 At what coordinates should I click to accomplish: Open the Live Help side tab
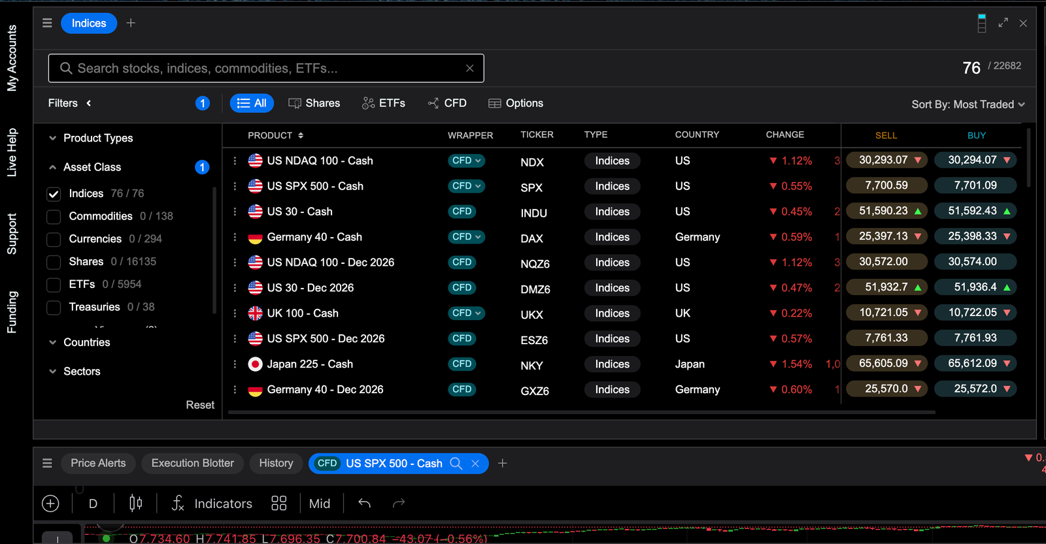[12, 152]
